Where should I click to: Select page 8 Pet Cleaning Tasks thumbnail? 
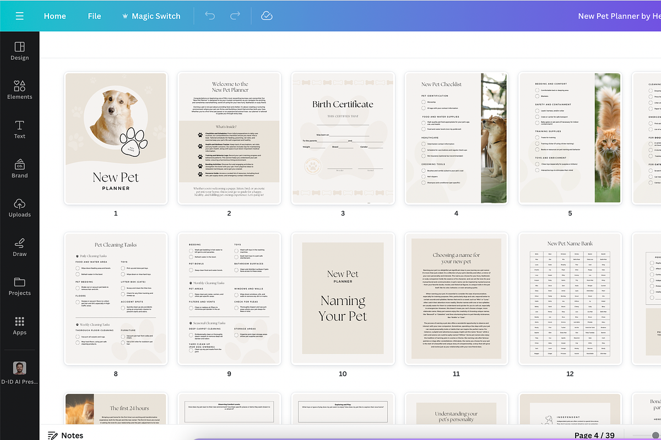tap(116, 299)
